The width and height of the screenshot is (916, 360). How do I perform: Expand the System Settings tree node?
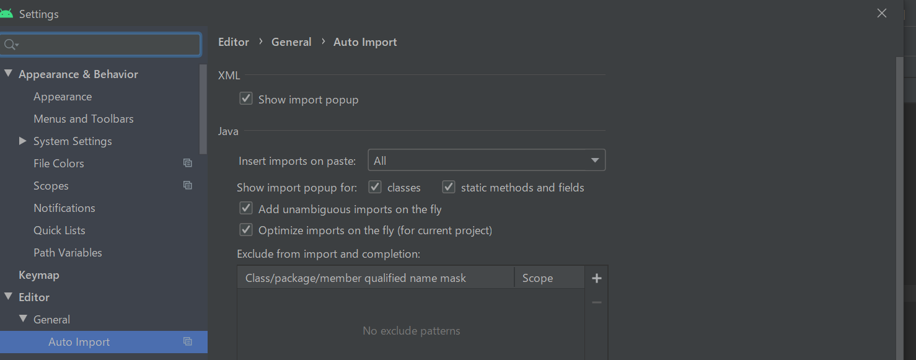(x=23, y=141)
